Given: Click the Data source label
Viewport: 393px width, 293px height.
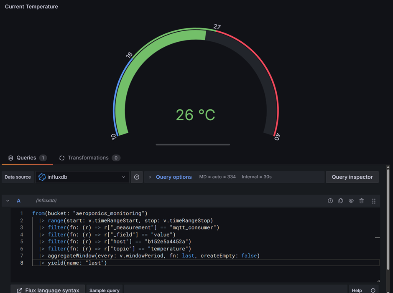Looking at the screenshot, I should 18,177.
